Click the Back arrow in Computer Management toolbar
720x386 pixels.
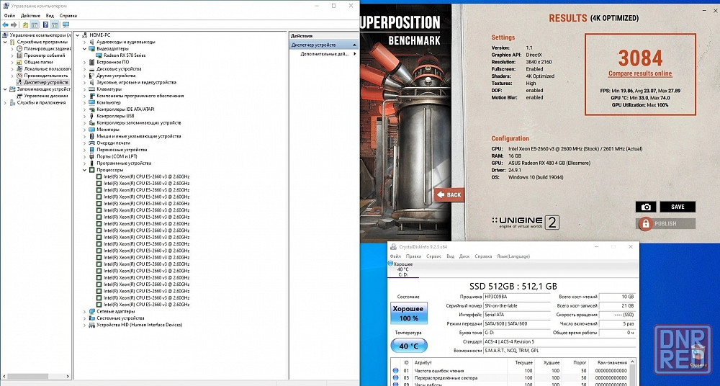point(5,24)
